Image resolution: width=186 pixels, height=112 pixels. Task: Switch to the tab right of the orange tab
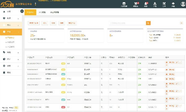(x=42, y=12)
